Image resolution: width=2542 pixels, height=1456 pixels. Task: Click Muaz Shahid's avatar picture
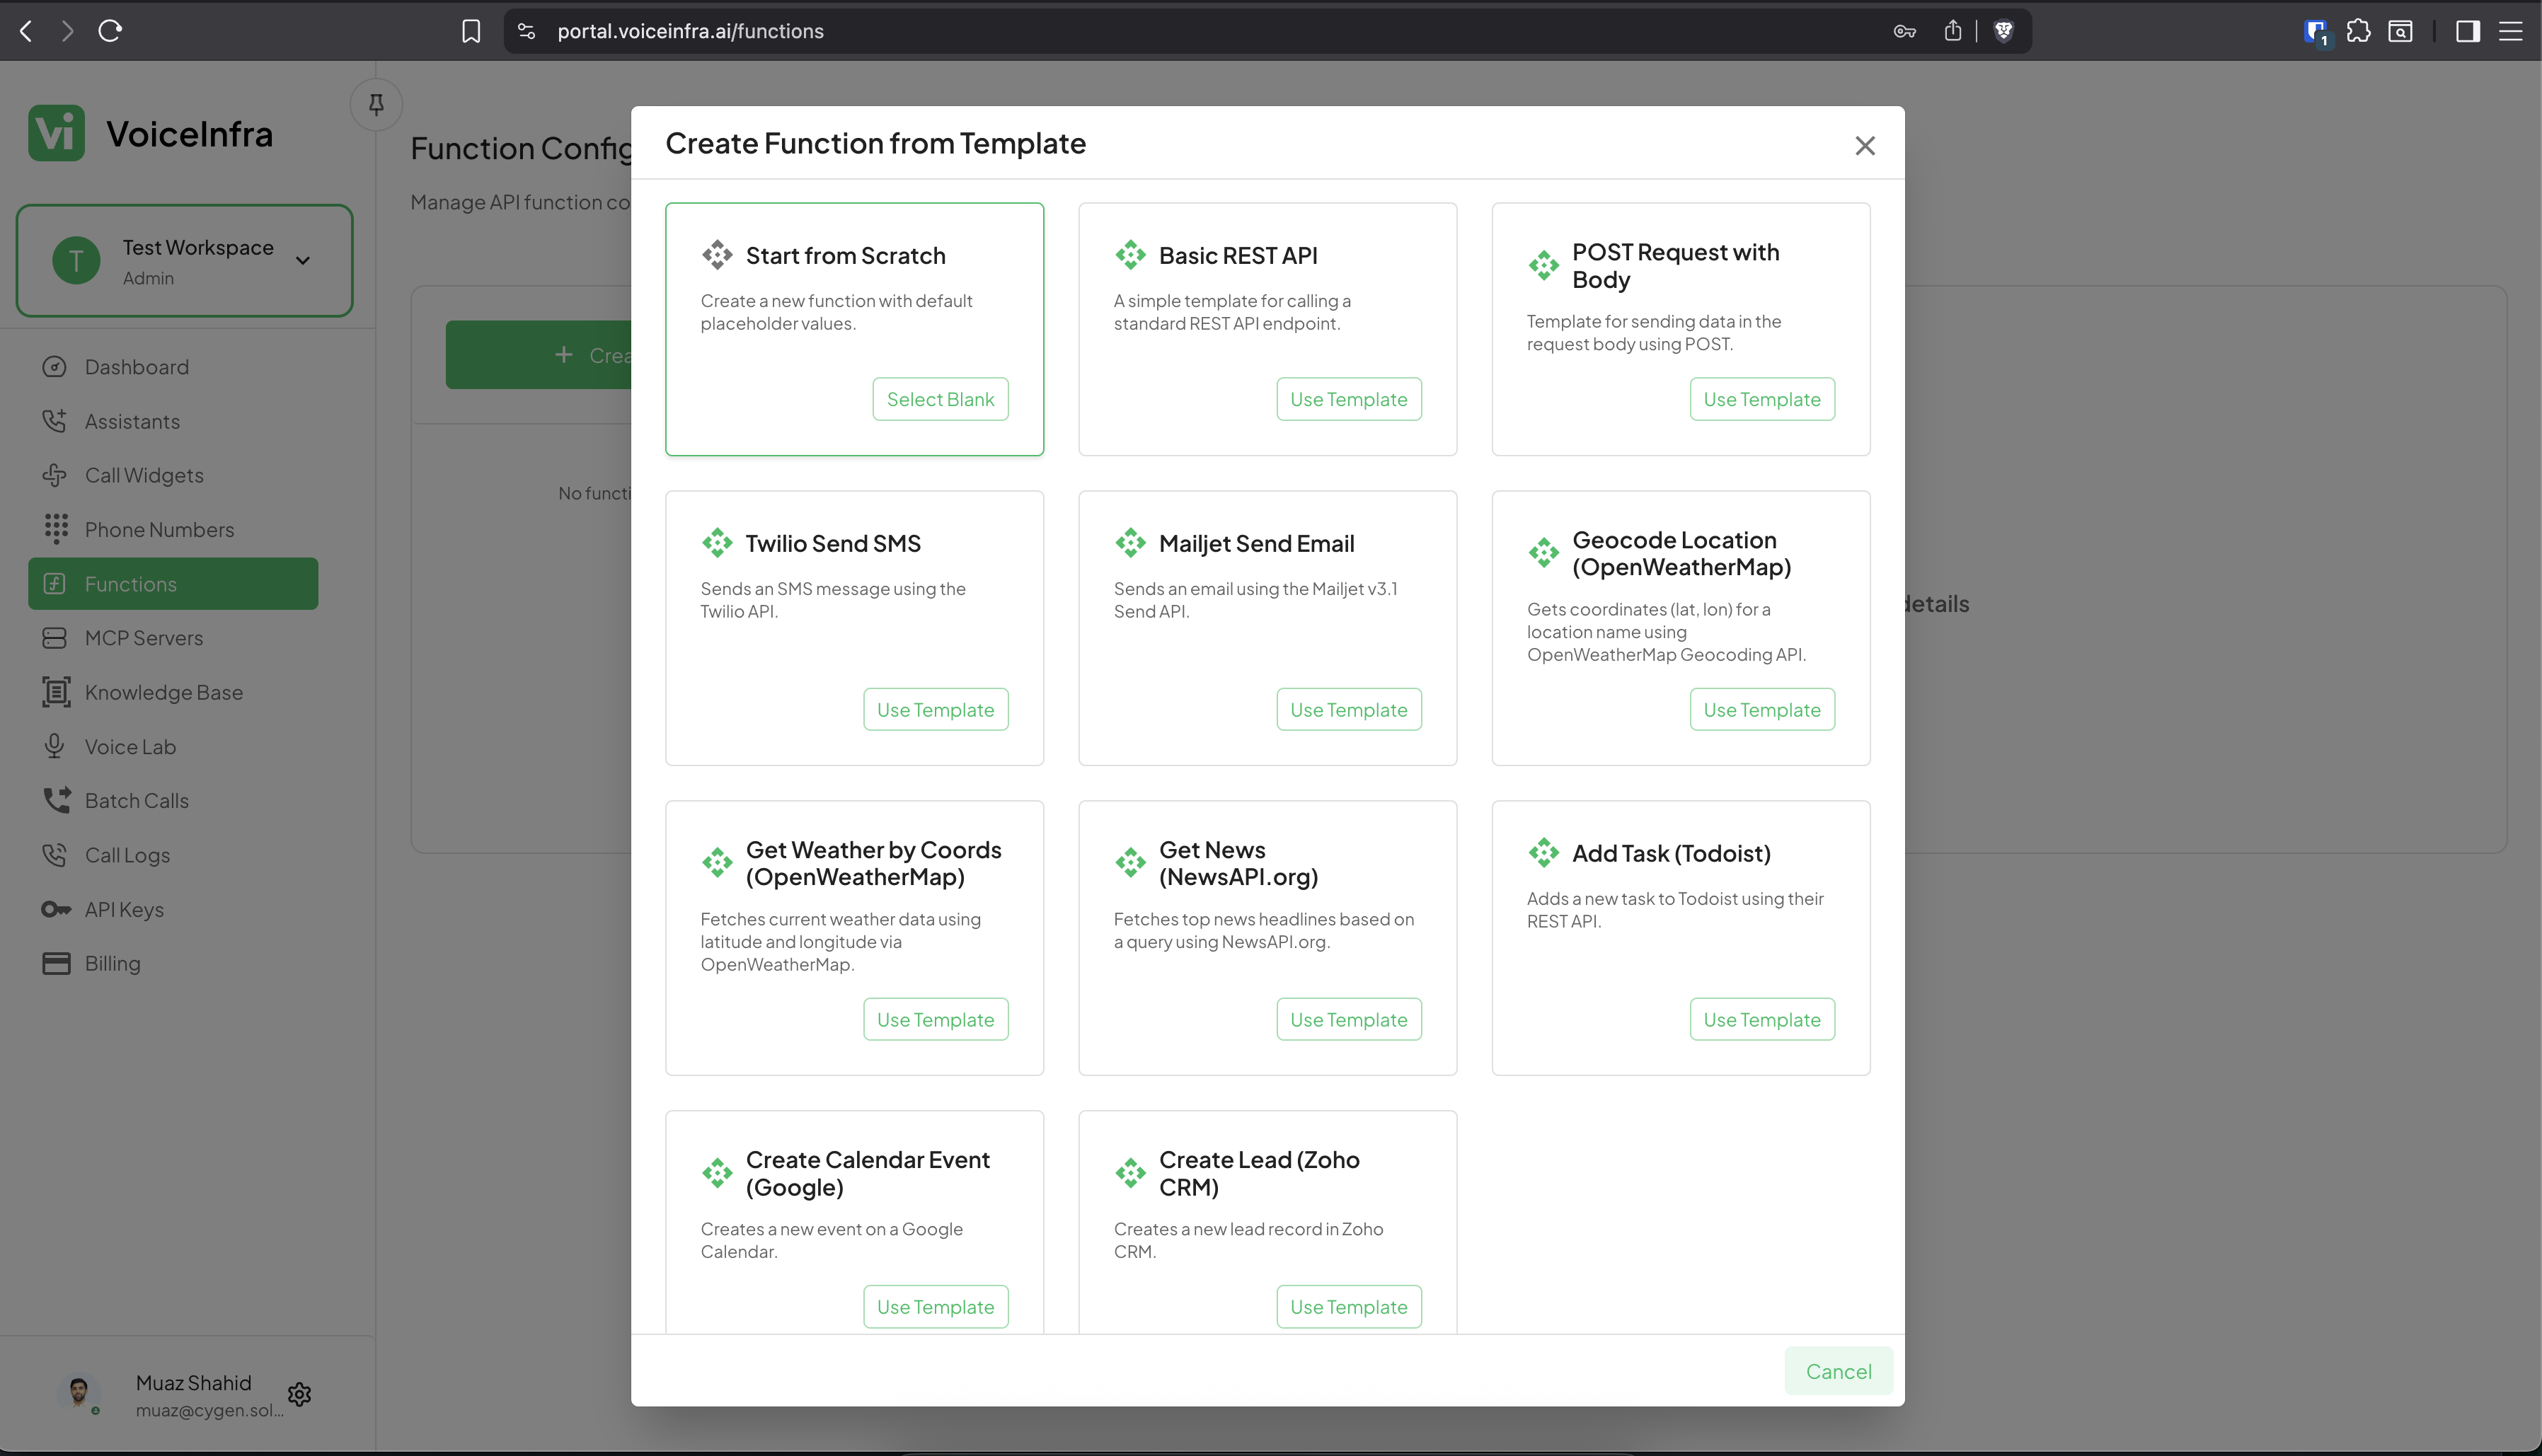pos(78,1391)
